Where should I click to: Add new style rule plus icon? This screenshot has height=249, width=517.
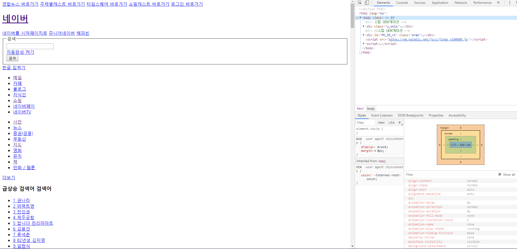tap(400, 123)
